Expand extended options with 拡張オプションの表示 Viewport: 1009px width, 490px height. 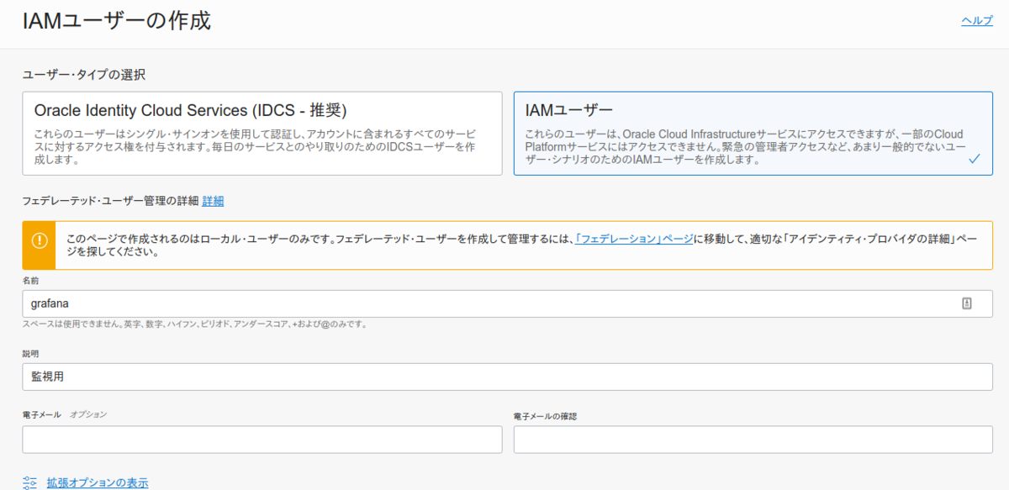(x=98, y=482)
